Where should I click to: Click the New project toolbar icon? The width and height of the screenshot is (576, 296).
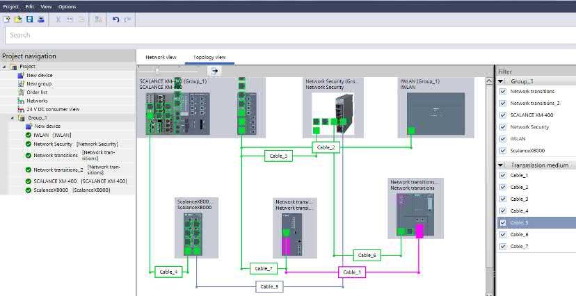[7, 19]
